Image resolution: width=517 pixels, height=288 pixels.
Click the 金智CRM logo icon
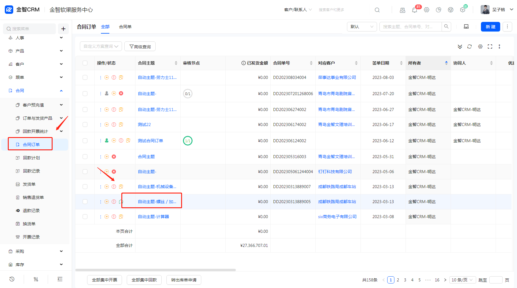click(9, 10)
